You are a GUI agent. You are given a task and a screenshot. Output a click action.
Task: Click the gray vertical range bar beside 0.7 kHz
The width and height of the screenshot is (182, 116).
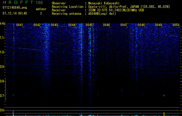pos(6,89)
